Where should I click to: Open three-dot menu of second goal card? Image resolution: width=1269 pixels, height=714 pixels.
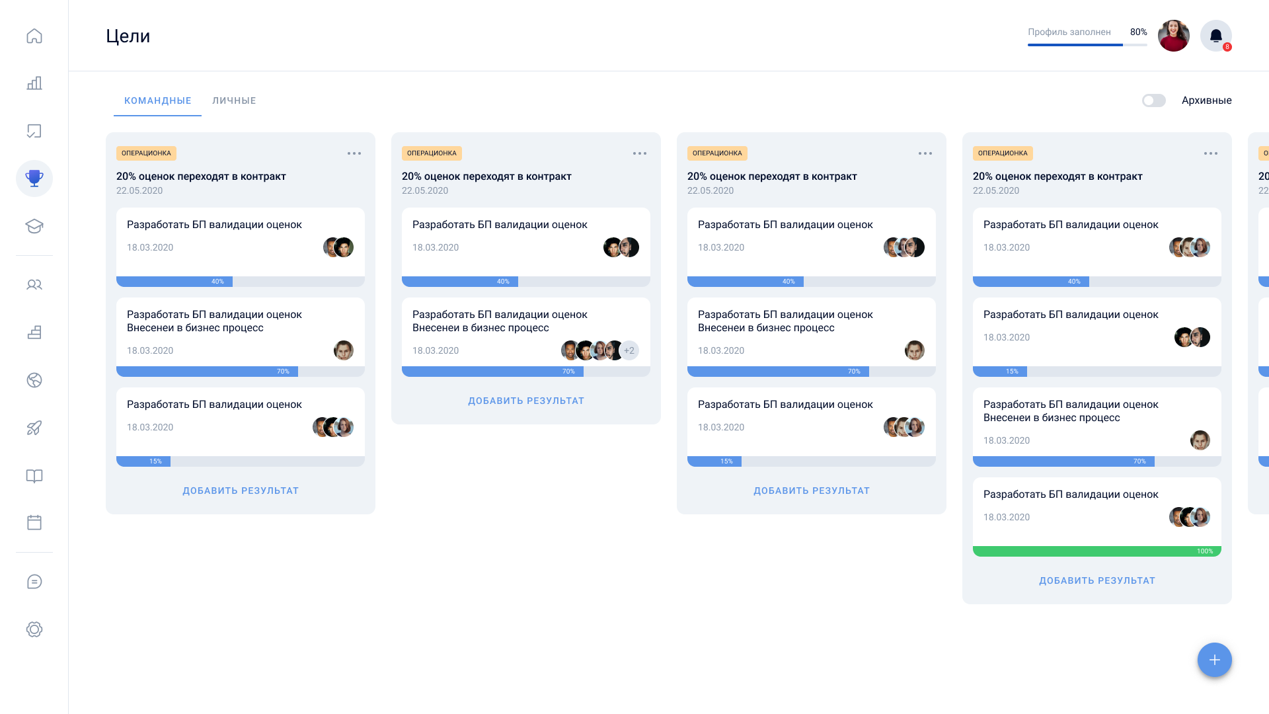pyautogui.click(x=640, y=153)
